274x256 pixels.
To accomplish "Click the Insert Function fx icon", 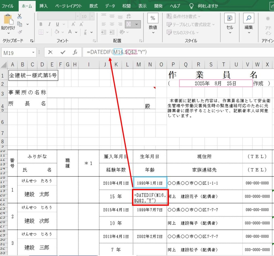I will (x=75, y=52).
